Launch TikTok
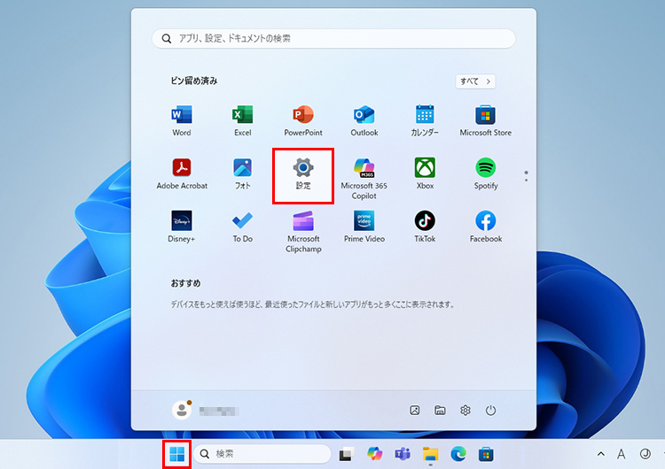Image resolution: width=665 pixels, height=469 pixels. 425,227
